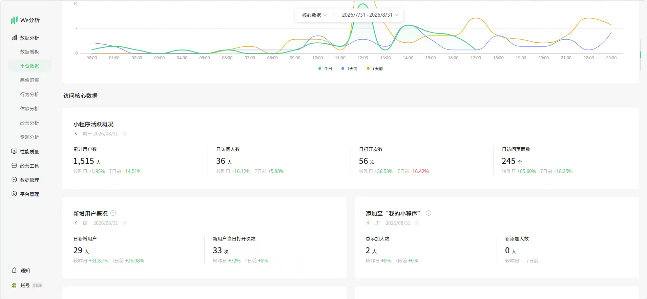Go to next day in 小程序活跃概况

coord(124,133)
